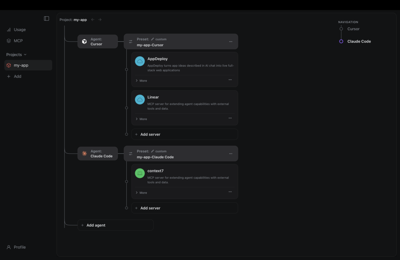Select the my-app project in the sidebar
Viewport: 400px width, 260px height.
pyautogui.click(x=28, y=65)
